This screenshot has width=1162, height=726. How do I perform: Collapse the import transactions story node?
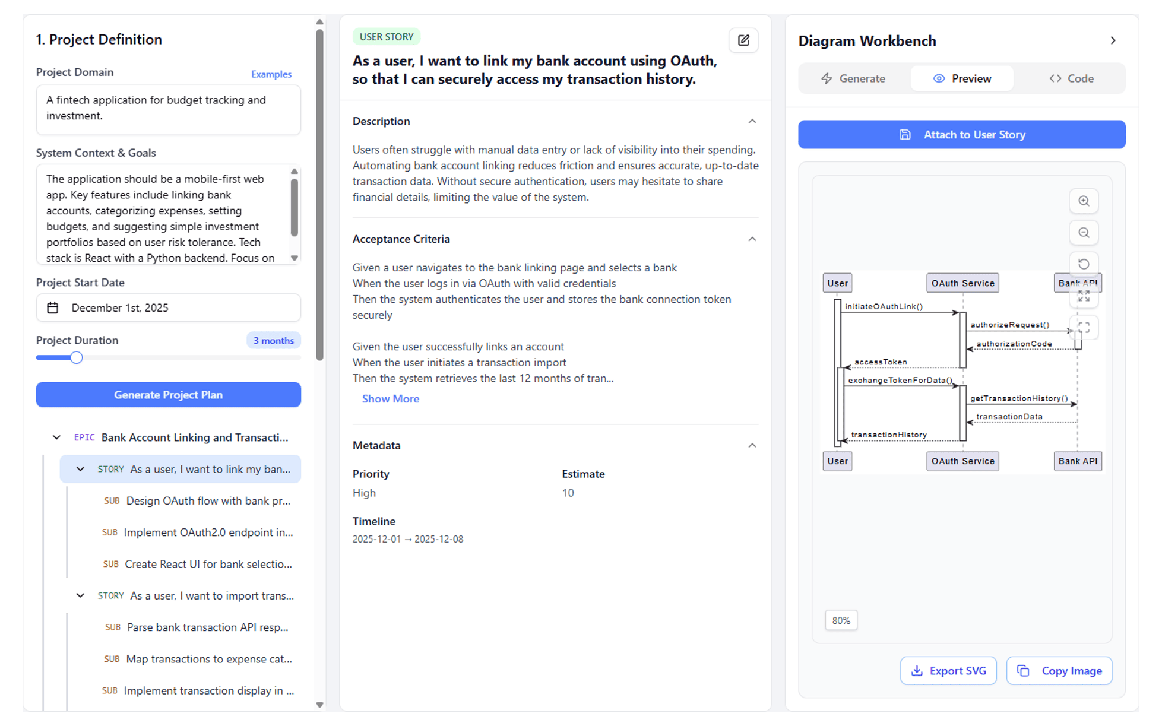coord(80,595)
